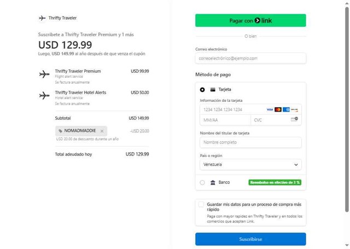The width and height of the screenshot is (350, 249).
Task: Click the Visa card logo
Action: coord(270,109)
